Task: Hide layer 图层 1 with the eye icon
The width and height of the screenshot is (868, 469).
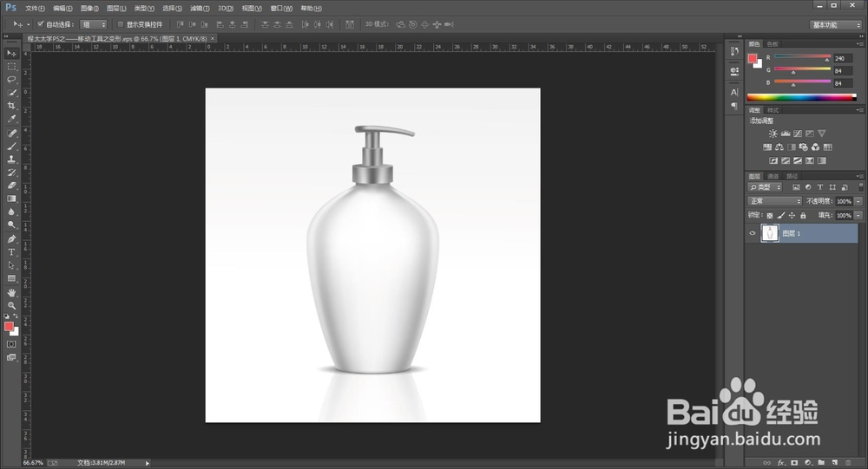Action: pyautogui.click(x=753, y=233)
